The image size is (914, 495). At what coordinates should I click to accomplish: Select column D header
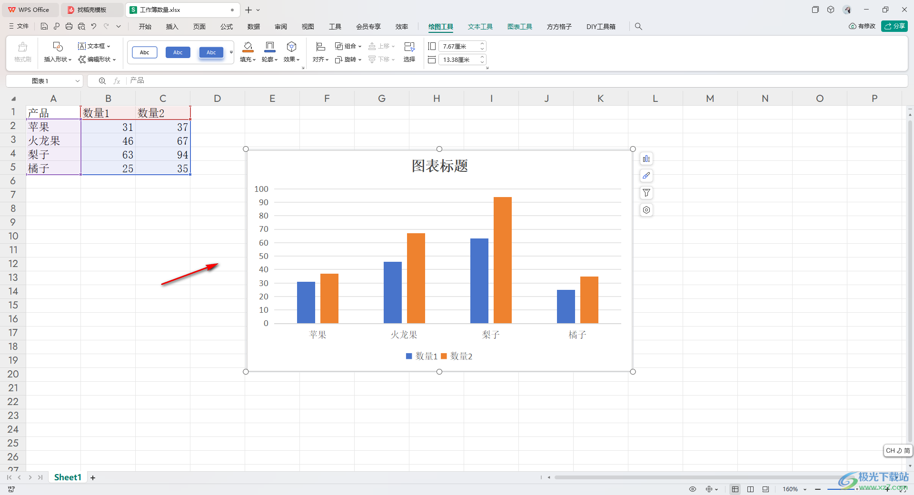218,99
